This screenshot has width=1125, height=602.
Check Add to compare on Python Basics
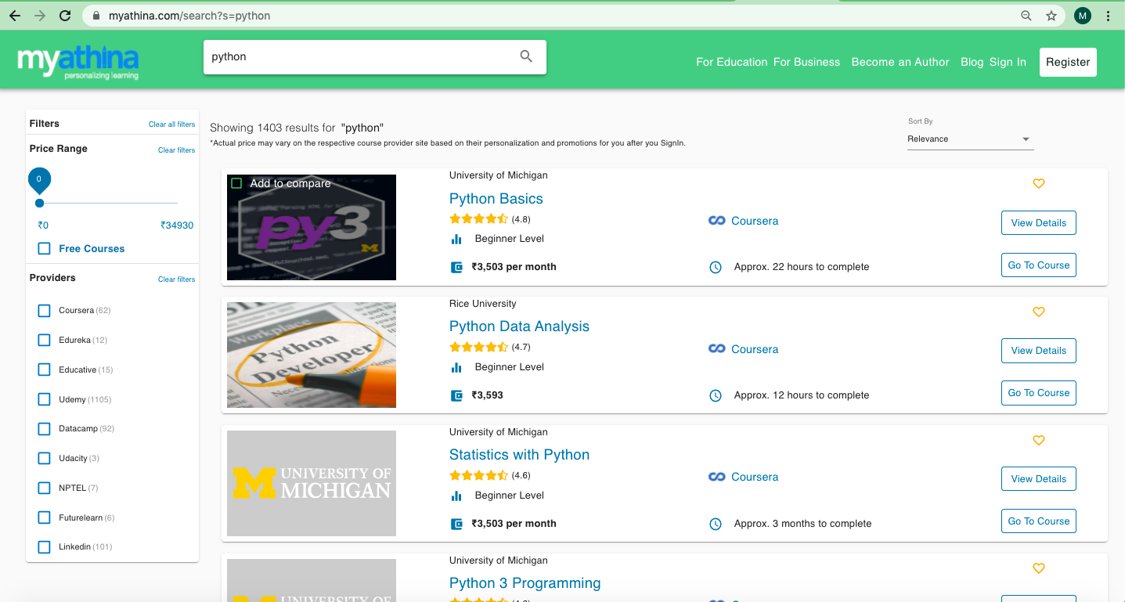pyautogui.click(x=236, y=183)
